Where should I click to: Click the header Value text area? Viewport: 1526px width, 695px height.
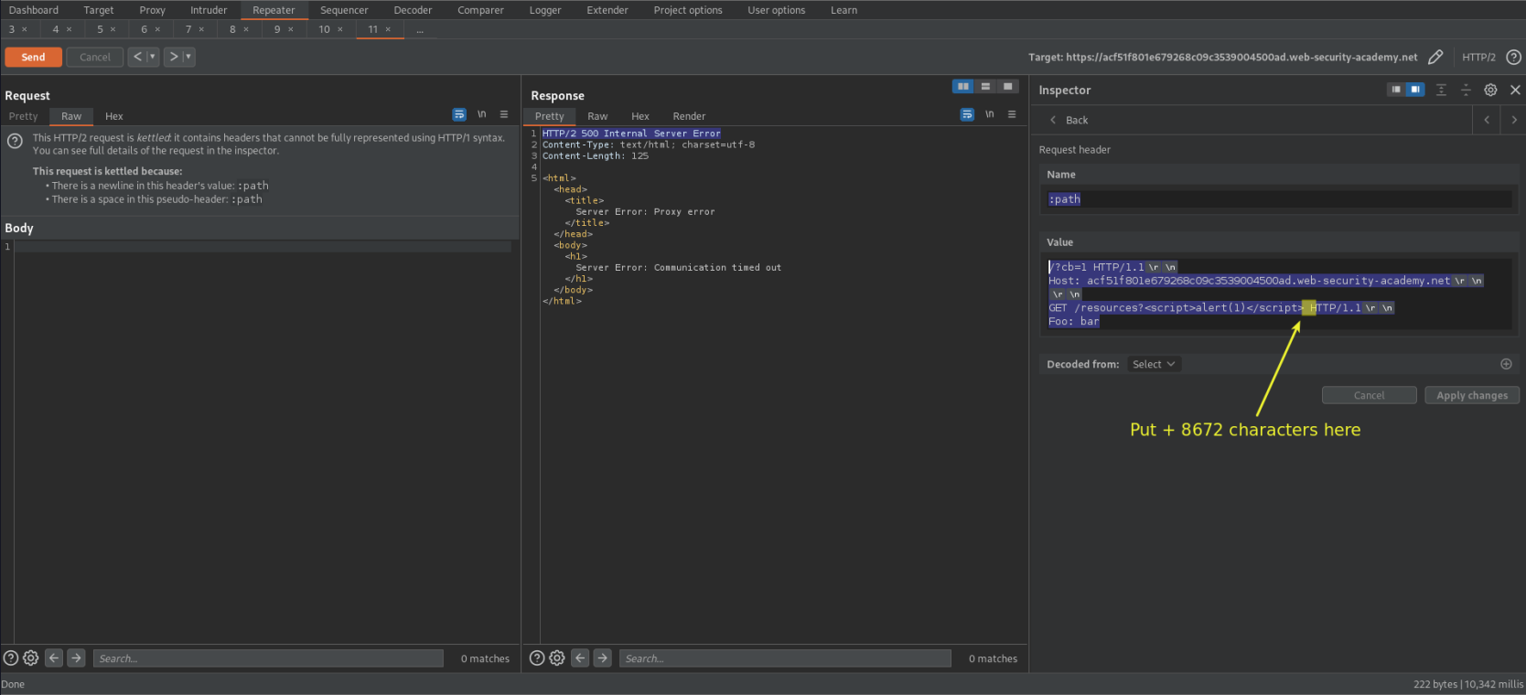(1279, 294)
